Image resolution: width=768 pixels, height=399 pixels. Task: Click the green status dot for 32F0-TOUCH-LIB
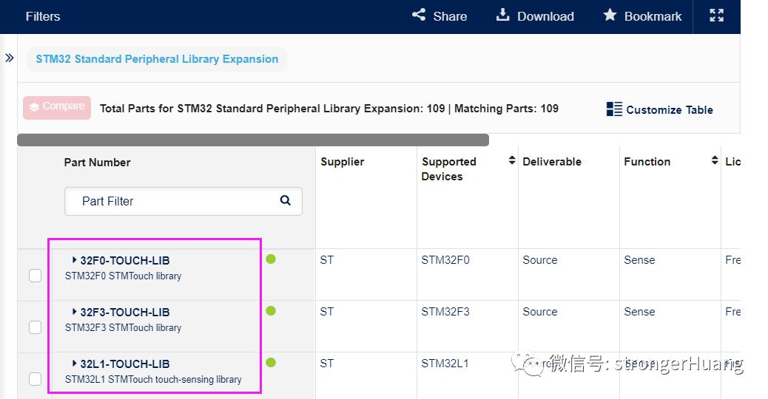[271, 259]
